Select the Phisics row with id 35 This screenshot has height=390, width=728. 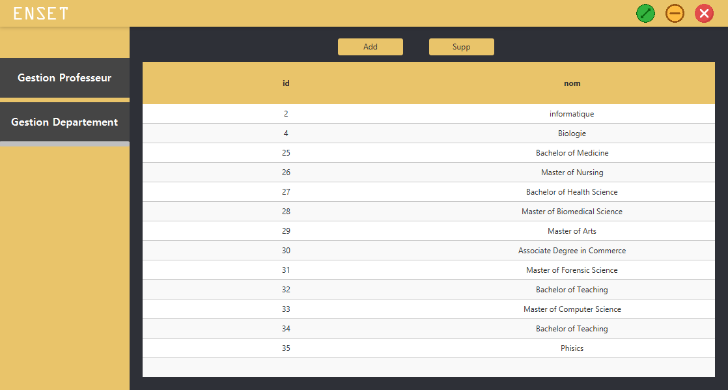coord(428,348)
